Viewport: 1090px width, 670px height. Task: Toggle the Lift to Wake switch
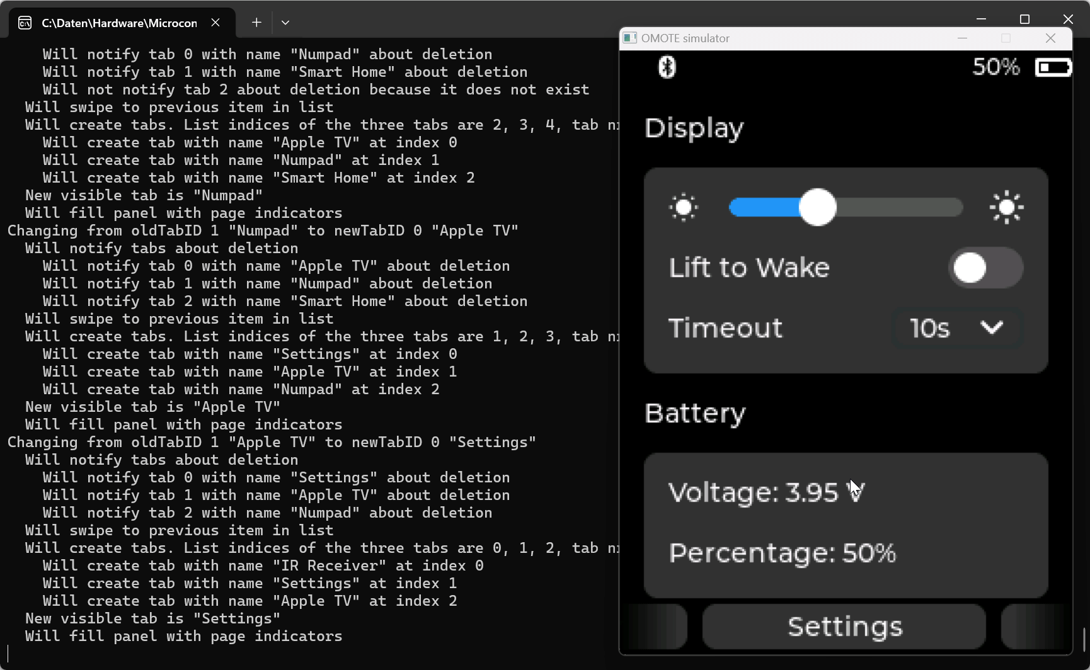(x=986, y=268)
